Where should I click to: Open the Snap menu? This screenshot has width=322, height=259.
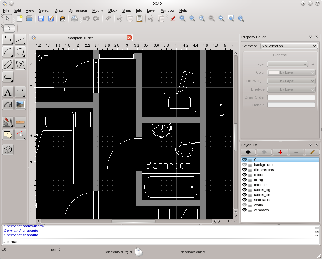tap(127, 10)
